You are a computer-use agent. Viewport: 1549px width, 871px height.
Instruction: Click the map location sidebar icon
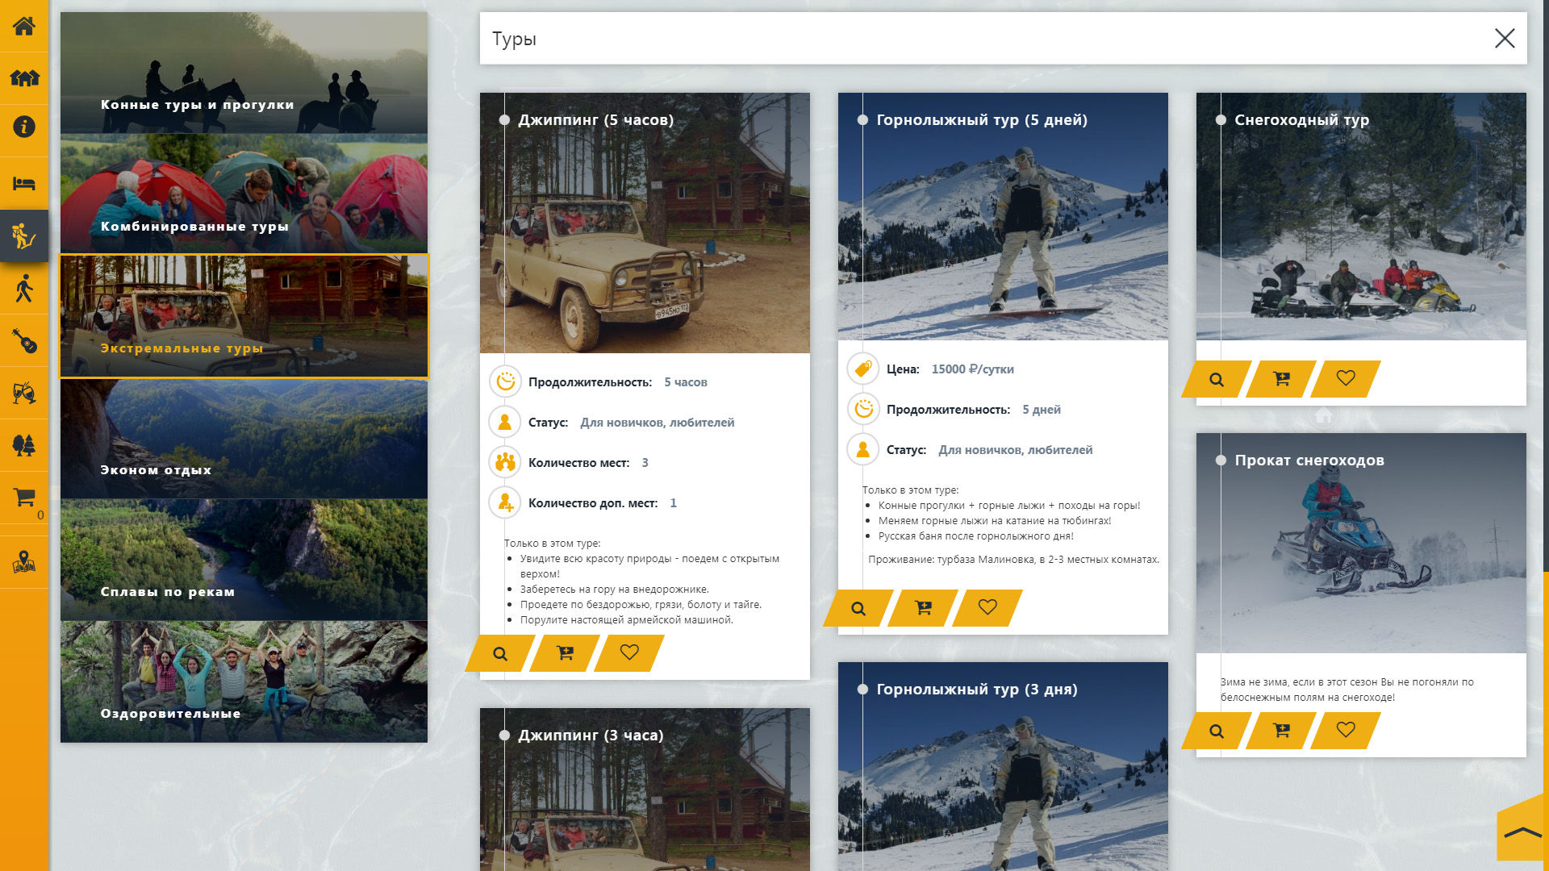[x=23, y=561]
